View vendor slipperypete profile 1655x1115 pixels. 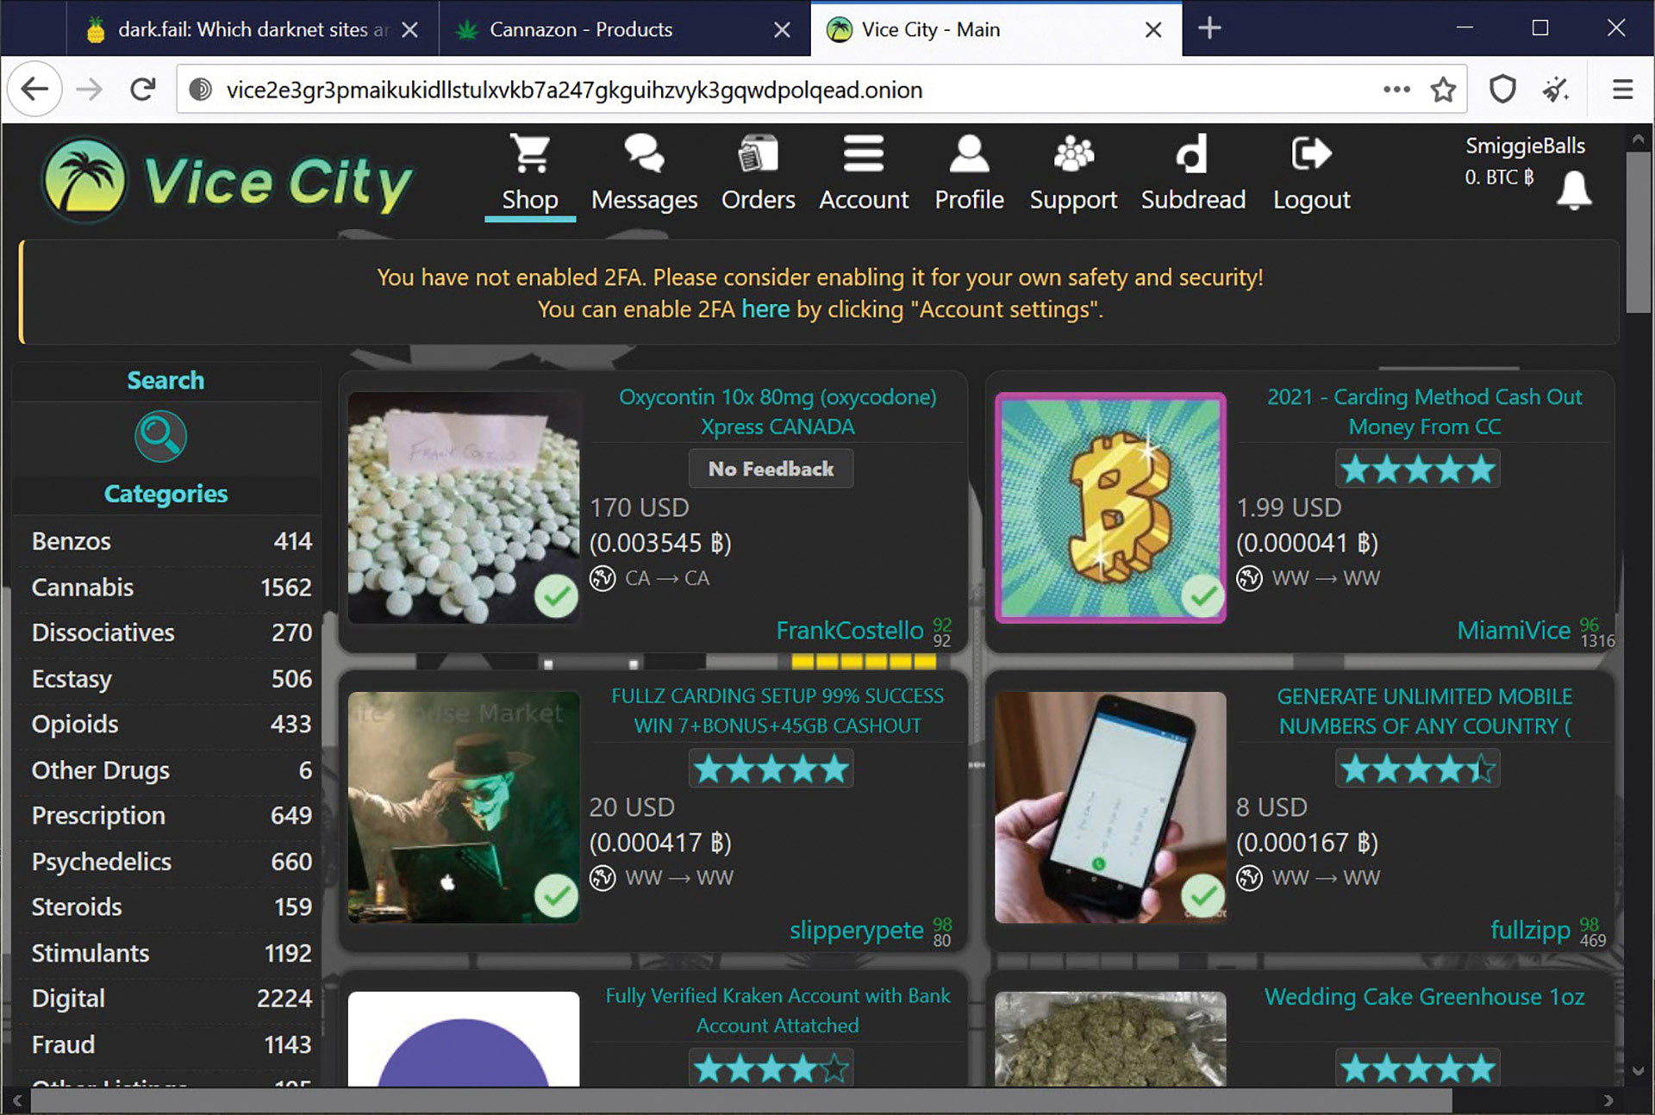(x=856, y=930)
